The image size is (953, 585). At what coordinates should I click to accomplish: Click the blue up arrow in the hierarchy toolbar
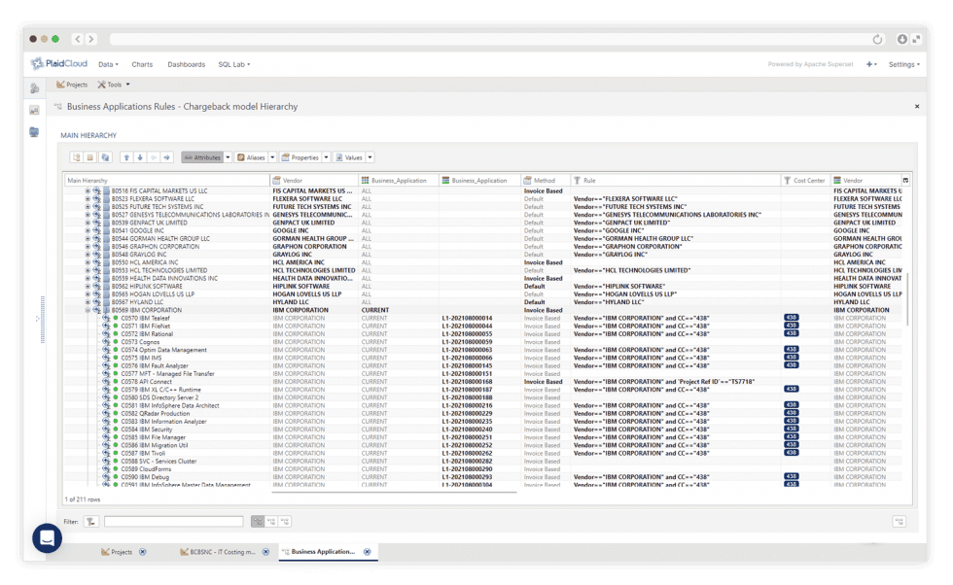coord(126,157)
